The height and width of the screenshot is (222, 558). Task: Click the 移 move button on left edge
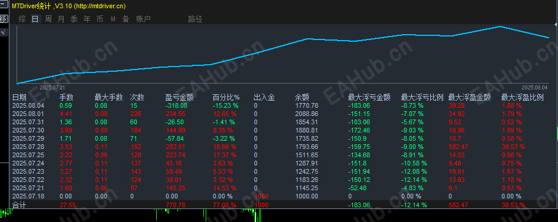click(3, 19)
